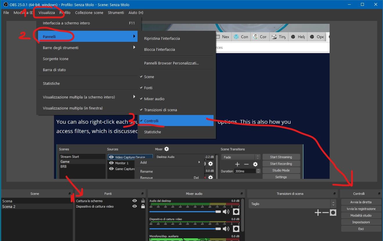Open gear for Dispositivo di cattura video audio
Screen dimensions: 383x241
[236, 229]
